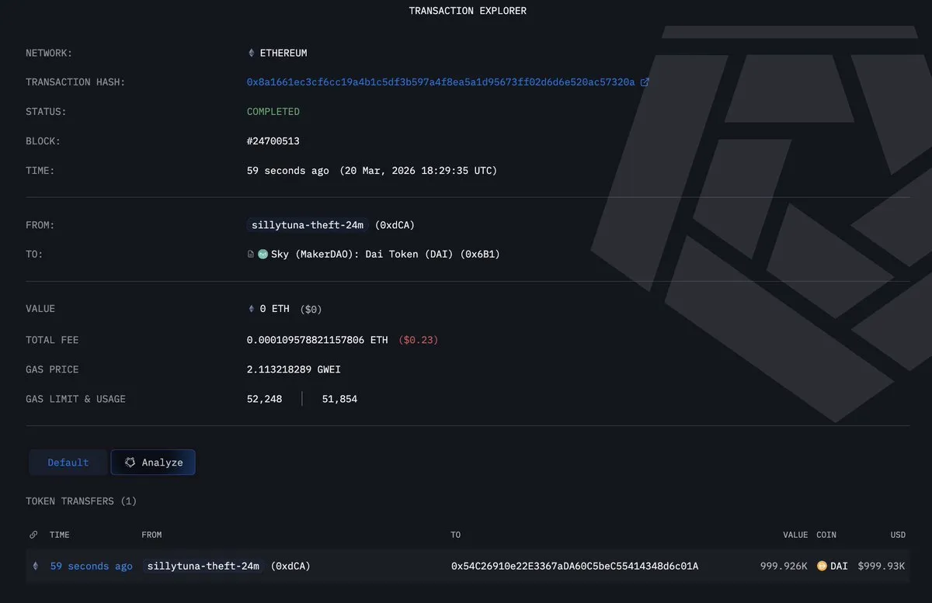Click the Sky MakerDAO token logo
The height and width of the screenshot is (603, 932).
263,255
